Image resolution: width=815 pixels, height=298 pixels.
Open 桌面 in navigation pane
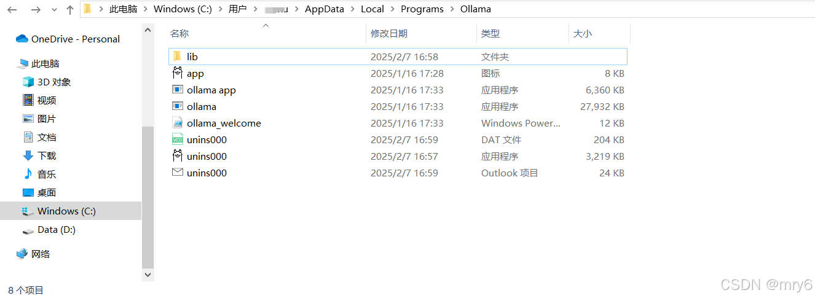[x=47, y=192]
